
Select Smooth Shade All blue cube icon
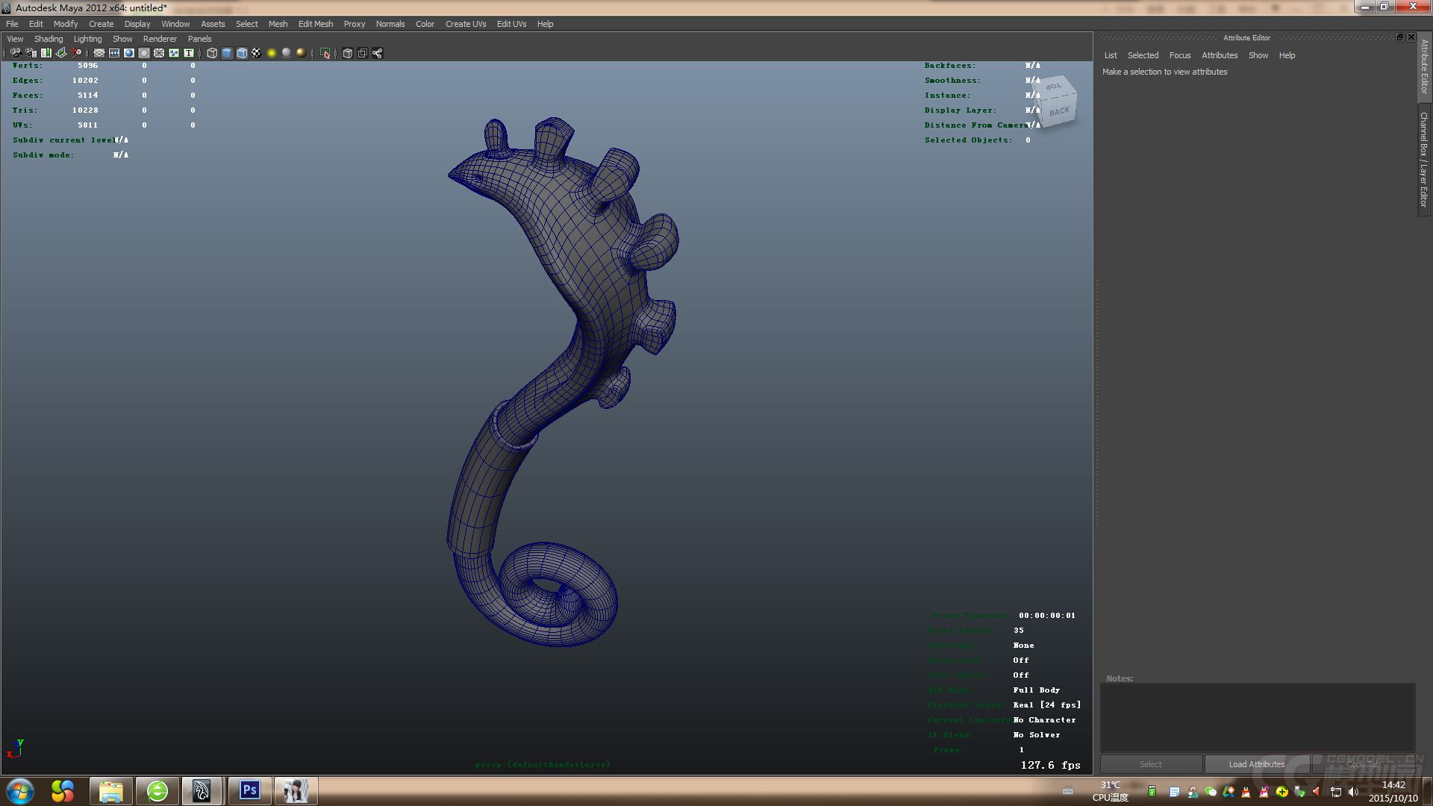(x=227, y=53)
